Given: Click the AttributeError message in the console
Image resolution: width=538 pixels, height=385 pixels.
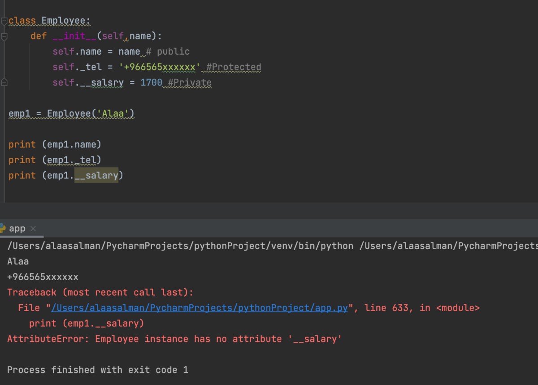Looking at the screenshot, I should coord(174,339).
